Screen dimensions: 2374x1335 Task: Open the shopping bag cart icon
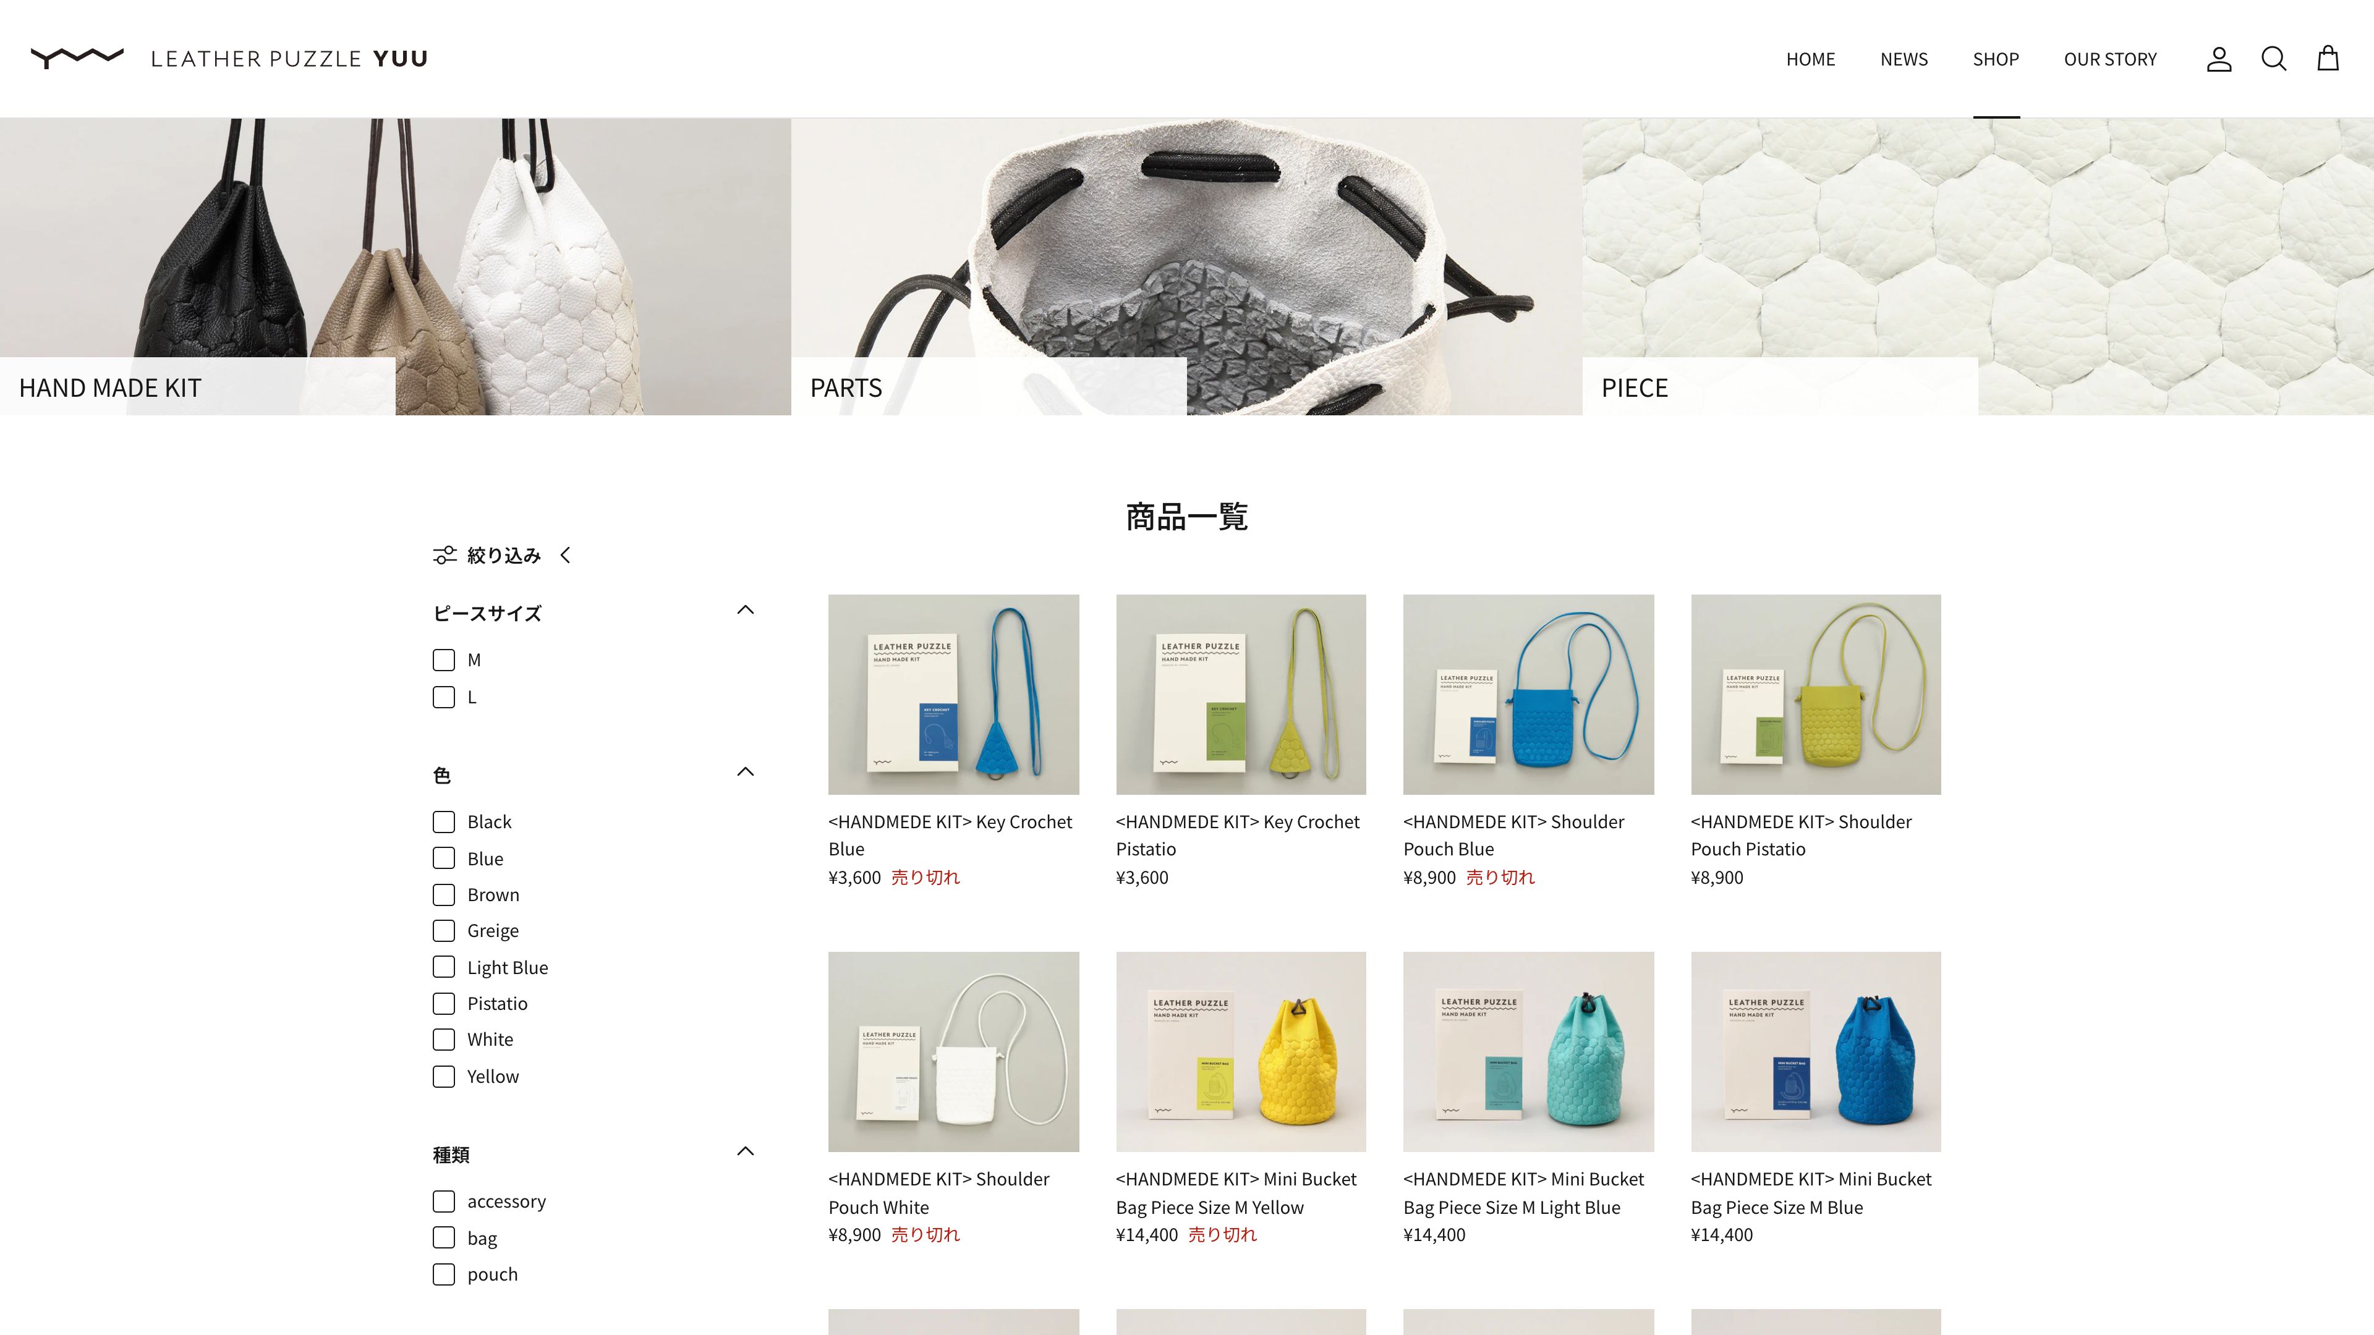[x=2328, y=58]
